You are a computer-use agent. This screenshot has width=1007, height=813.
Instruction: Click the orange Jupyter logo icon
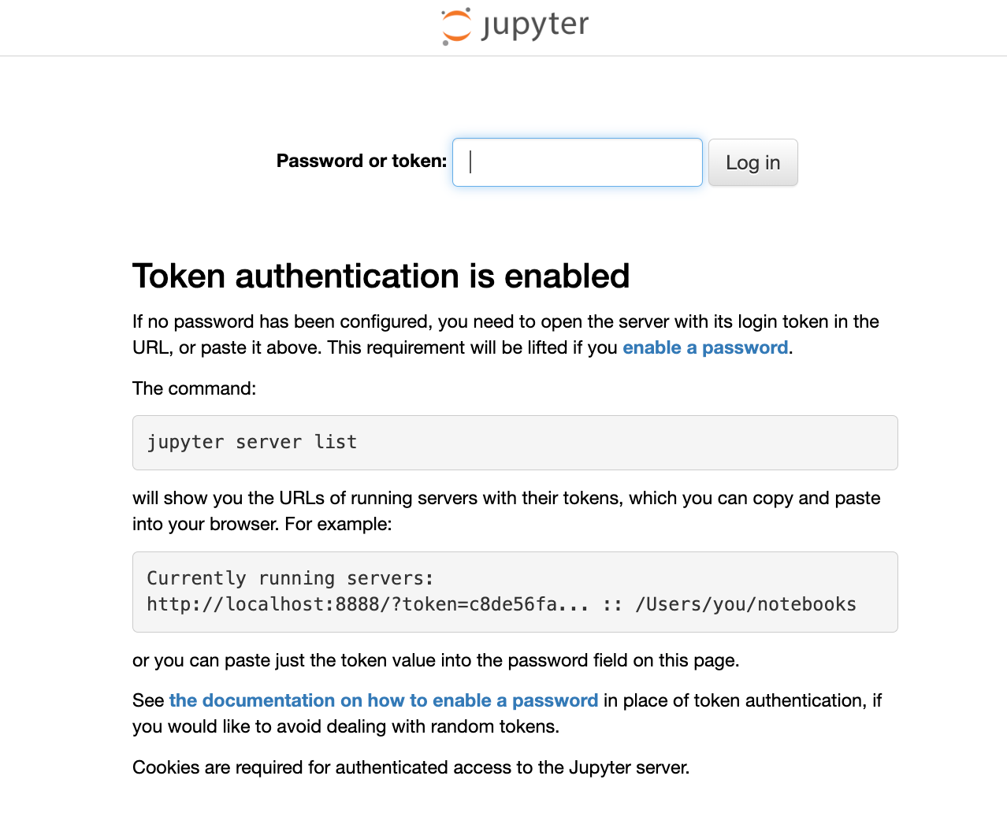point(455,26)
